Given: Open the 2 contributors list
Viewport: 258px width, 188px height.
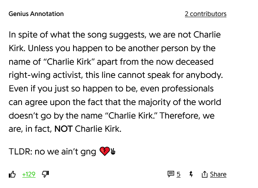Looking at the screenshot, I should click(205, 14).
